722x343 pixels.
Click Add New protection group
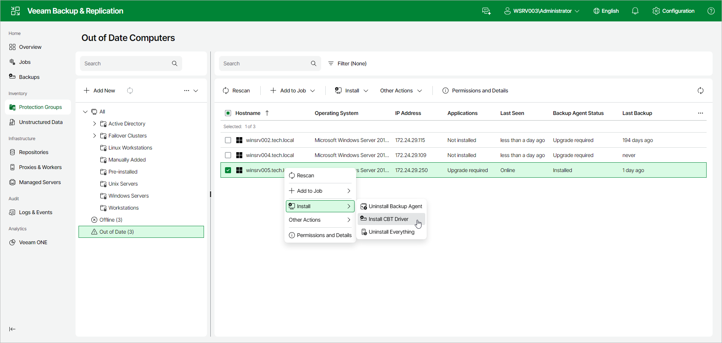coord(100,91)
